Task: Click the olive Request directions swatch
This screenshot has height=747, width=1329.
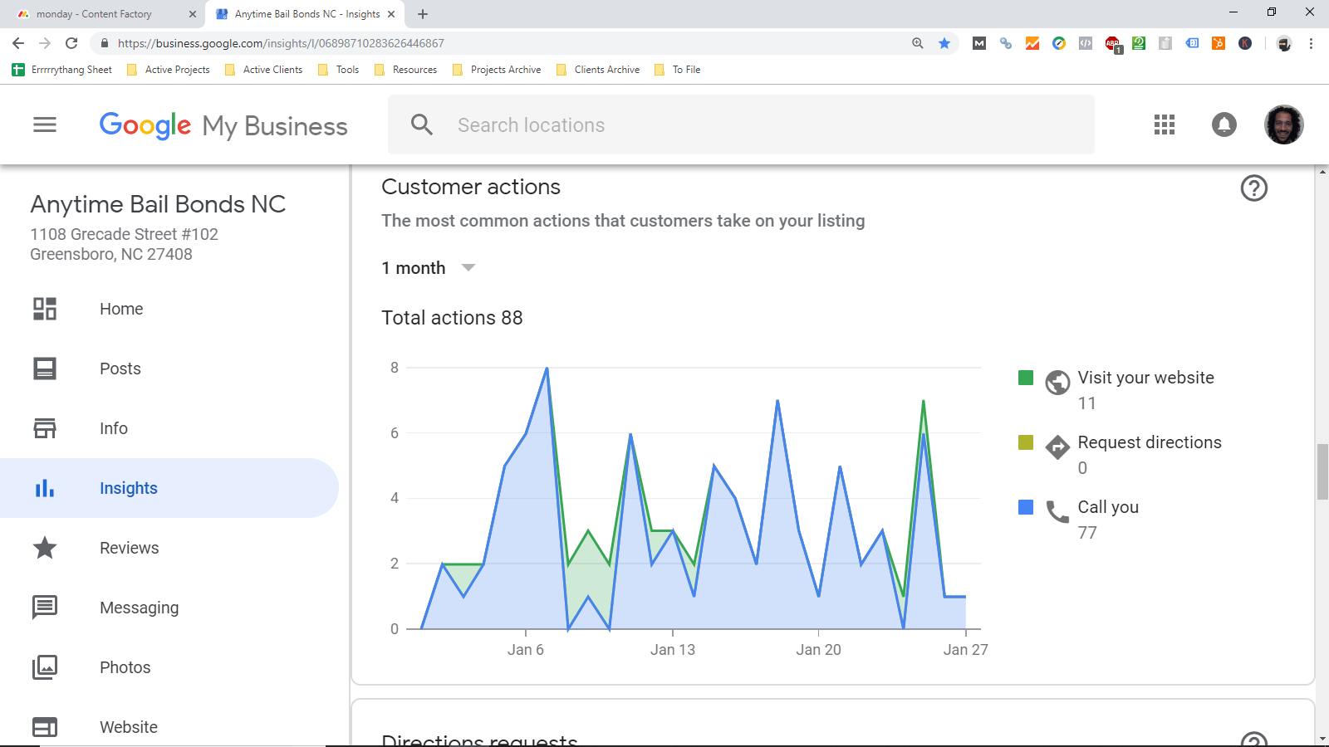Action: point(1026,442)
